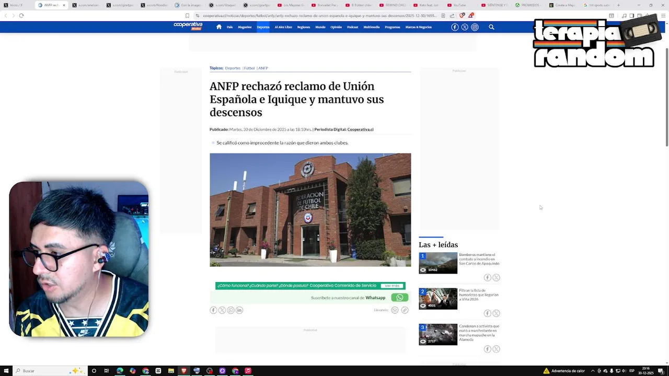Reload the page in the browser

coord(21,16)
